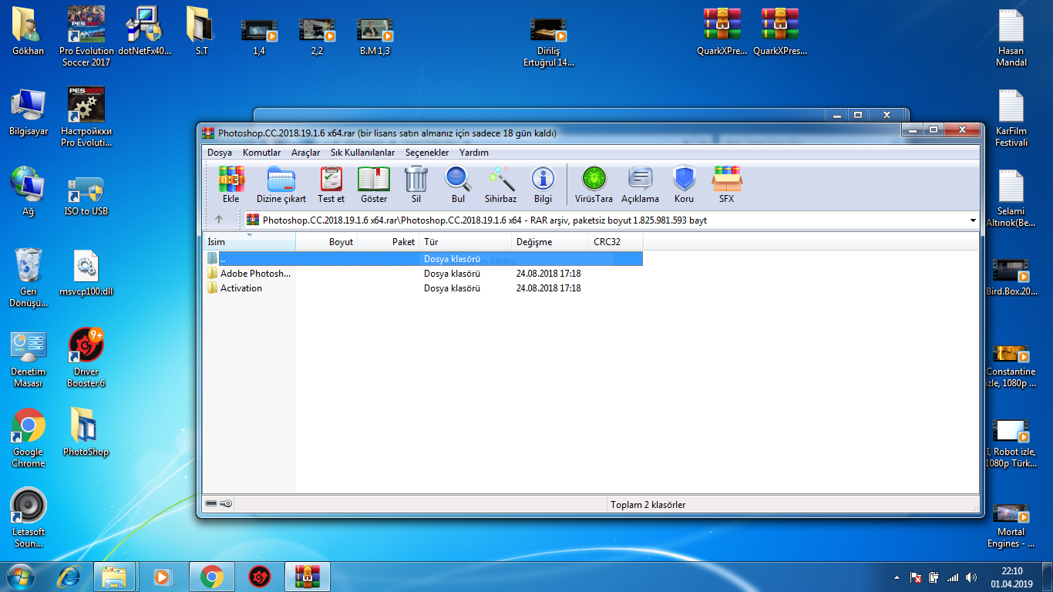1053x592 pixels.
Task: Click the taskbar clock showing 22:10
Action: 1011,577
